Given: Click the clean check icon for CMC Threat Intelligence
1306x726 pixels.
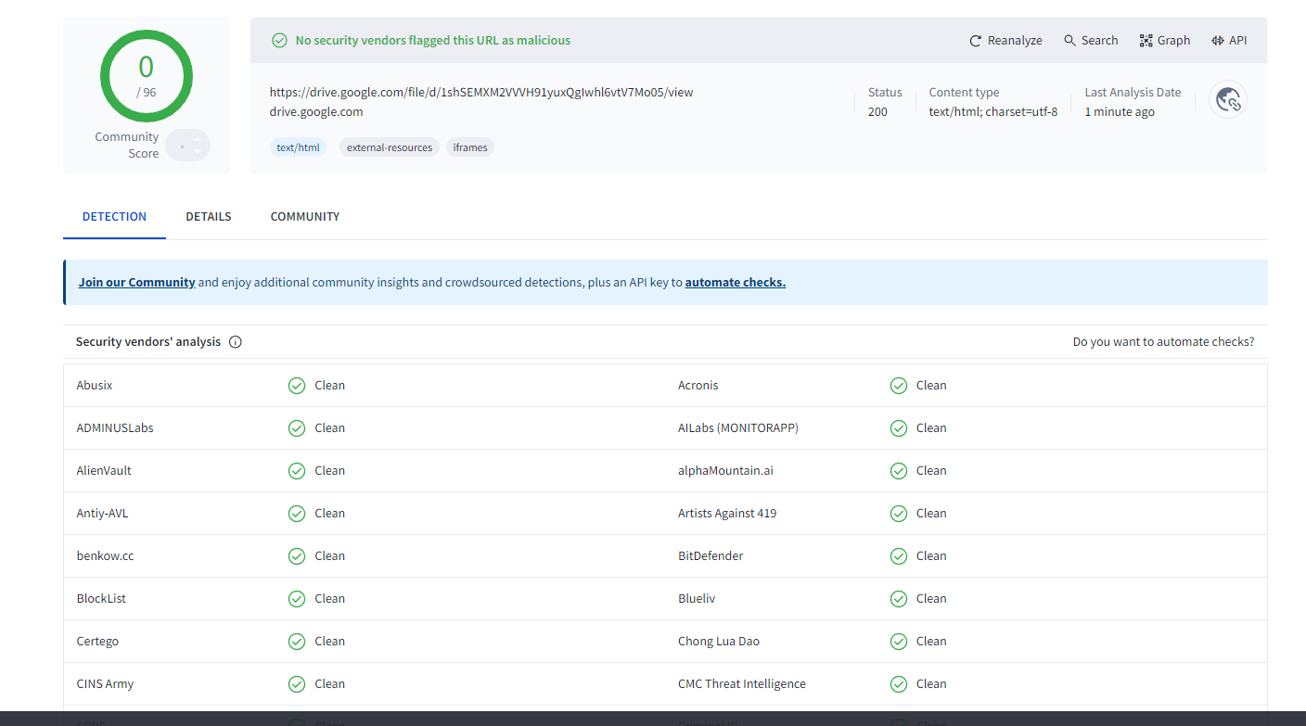Looking at the screenshot, I should pos(899,684).
